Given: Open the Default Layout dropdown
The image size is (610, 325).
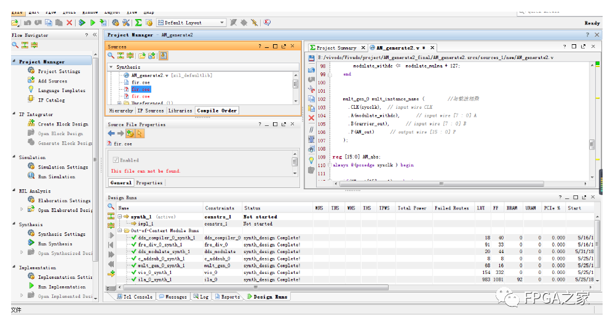Looking at the screenshot, I should [222, 23].
